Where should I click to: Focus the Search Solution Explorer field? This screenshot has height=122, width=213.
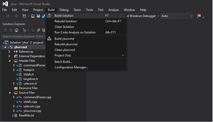(23, 36)
